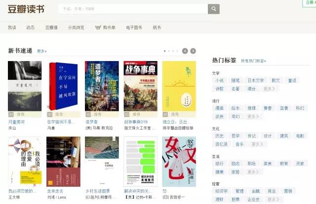Open 战争事典 book cover
Viewport: 316px width, 204px height.
tap(140, 86)
